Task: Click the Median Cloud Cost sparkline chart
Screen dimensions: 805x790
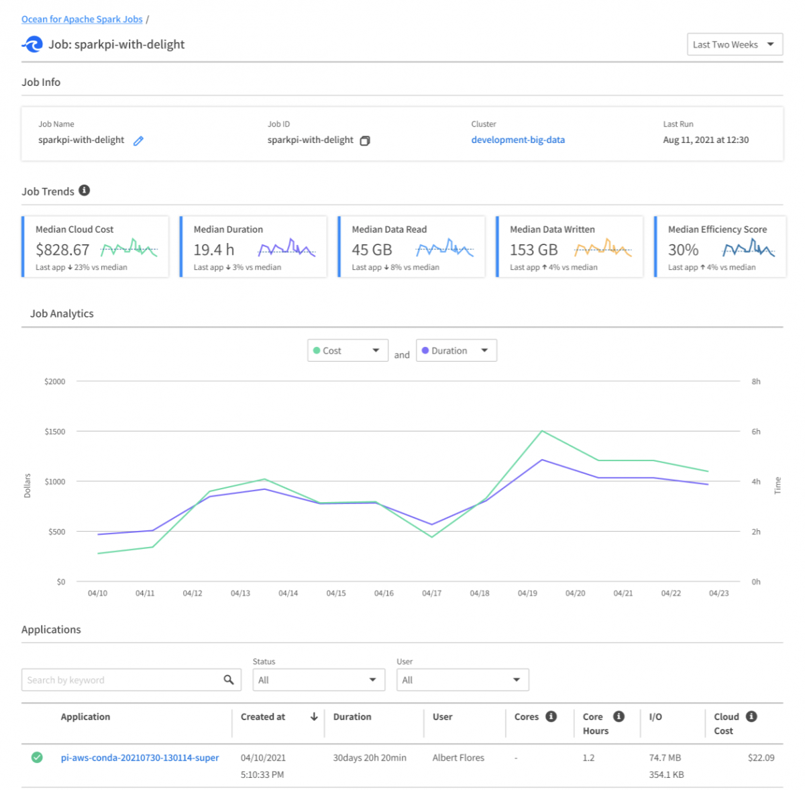Action: point(129,248)
